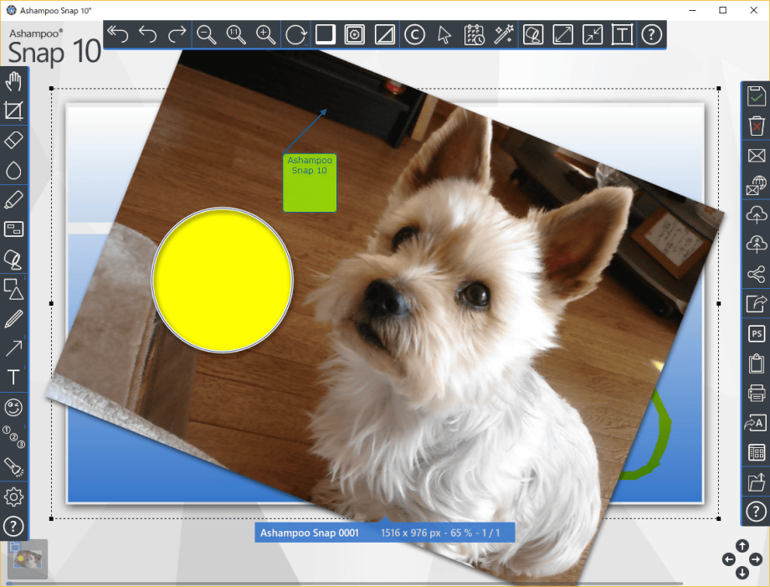Open the magic wand effects tool
Image resolution: width=770 pixels, height=587 pixels.
coord(504,34)
